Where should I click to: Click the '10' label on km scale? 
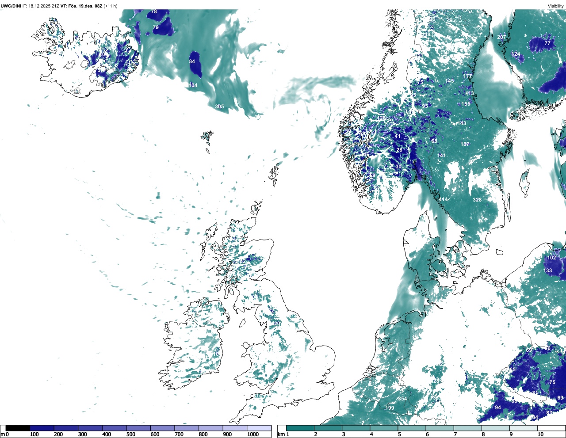tap(540, 434)
